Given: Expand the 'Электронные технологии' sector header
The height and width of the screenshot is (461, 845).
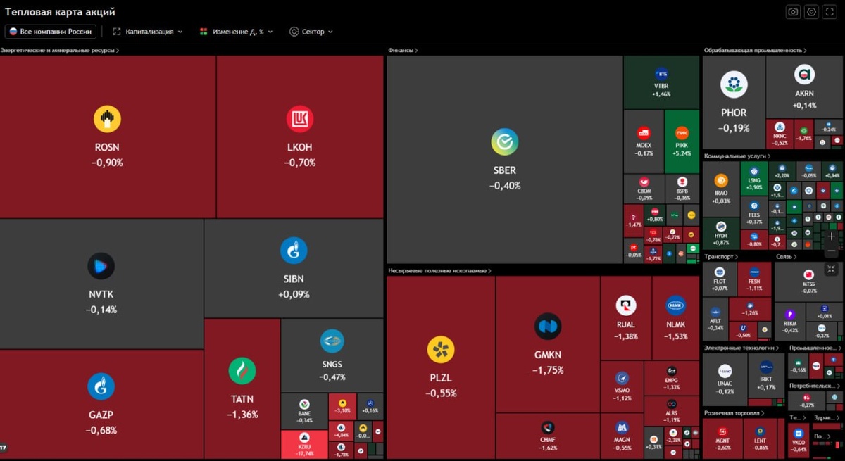Looking at the screenshot, I should (742, 348).
